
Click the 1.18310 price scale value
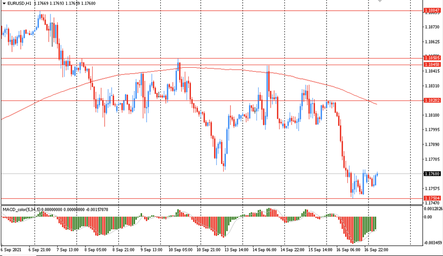[x=432, y=86]
